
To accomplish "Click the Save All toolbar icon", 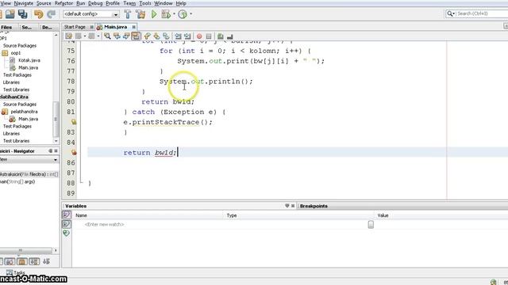I will click(x=23, y=14).
